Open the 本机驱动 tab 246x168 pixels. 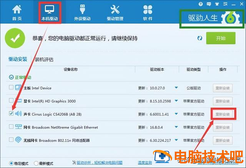click(x=50, y=13)
